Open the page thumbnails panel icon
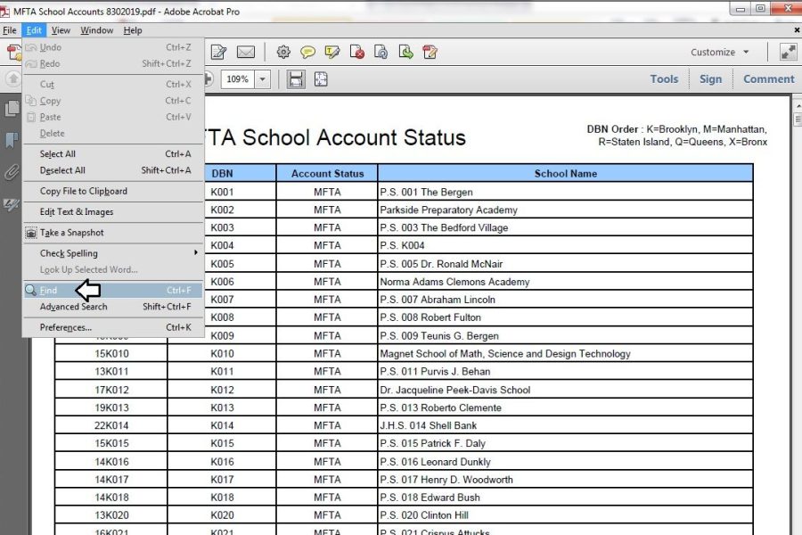Screen dimensions: 802x535 pyautogui.click(x=12, y=109)
